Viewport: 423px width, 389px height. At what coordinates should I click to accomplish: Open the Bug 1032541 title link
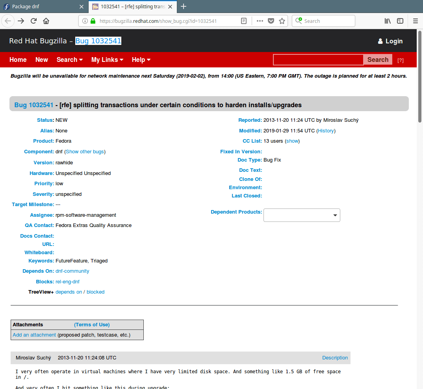click(x=34, y=105)
